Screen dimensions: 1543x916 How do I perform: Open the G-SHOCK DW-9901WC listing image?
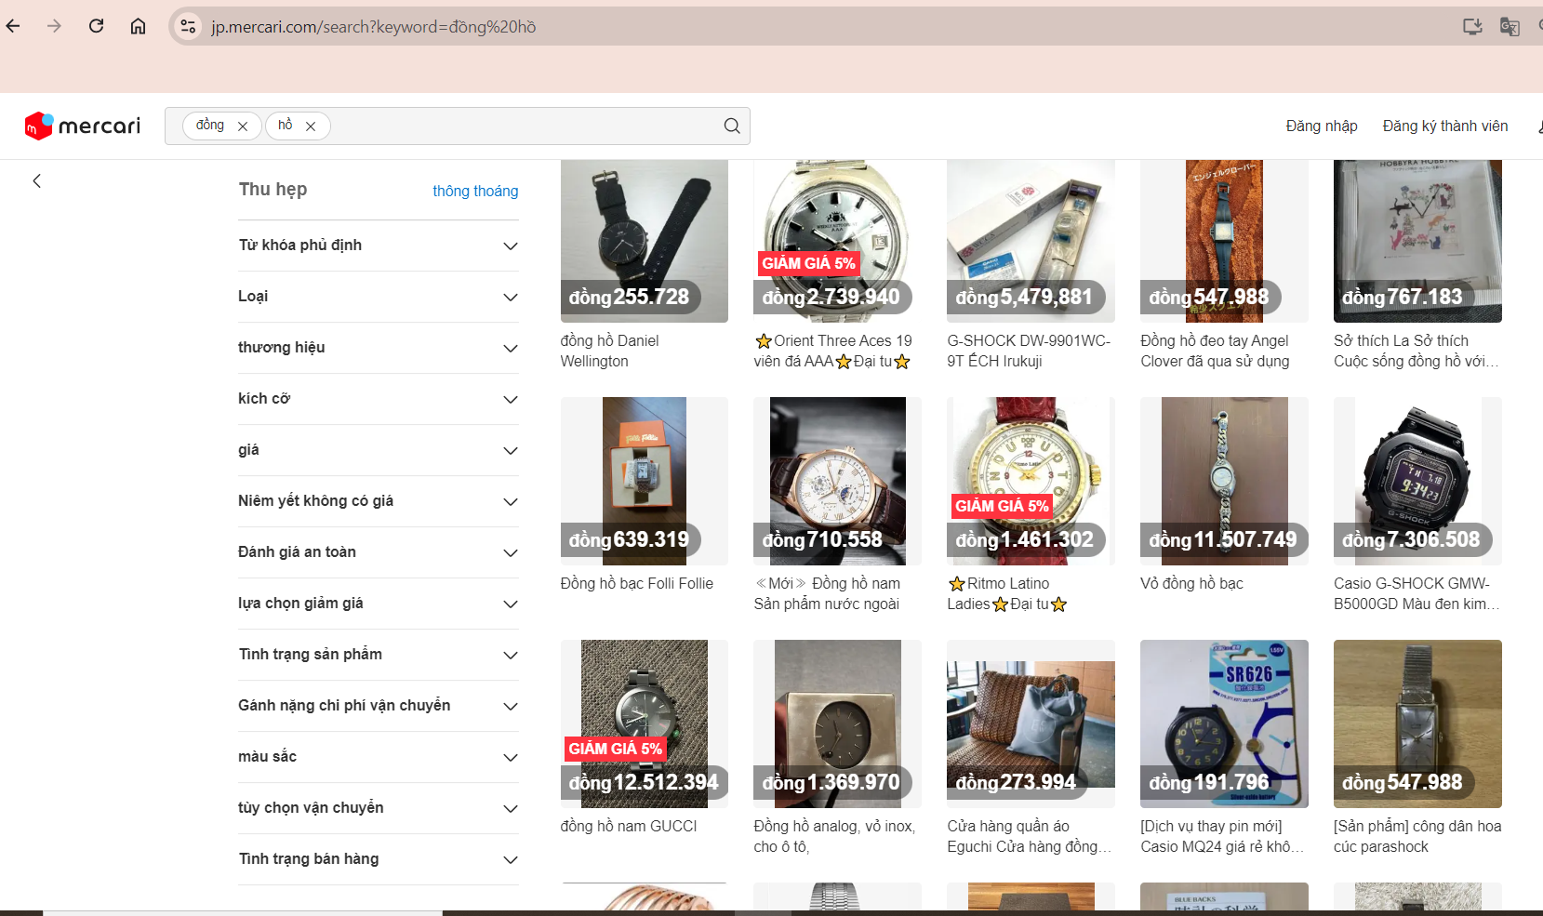point(1031,241)
